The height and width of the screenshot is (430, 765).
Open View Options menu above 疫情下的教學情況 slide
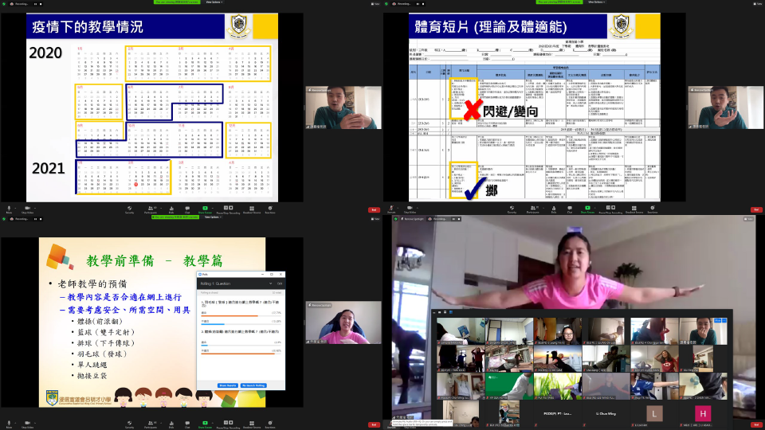(x=214, y=2)
